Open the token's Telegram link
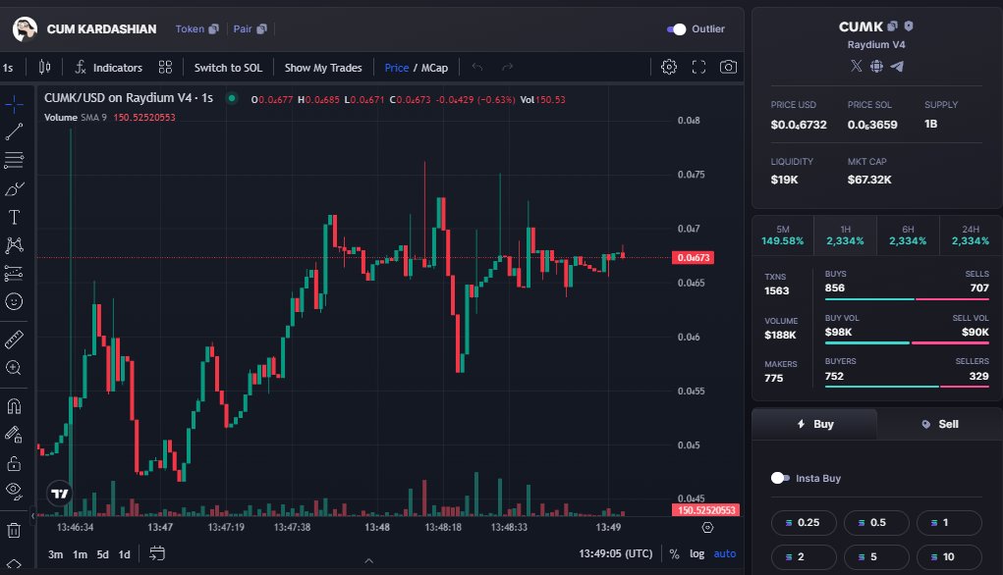1003x575 pixels. pyautogui.click(x=897, y=66)
